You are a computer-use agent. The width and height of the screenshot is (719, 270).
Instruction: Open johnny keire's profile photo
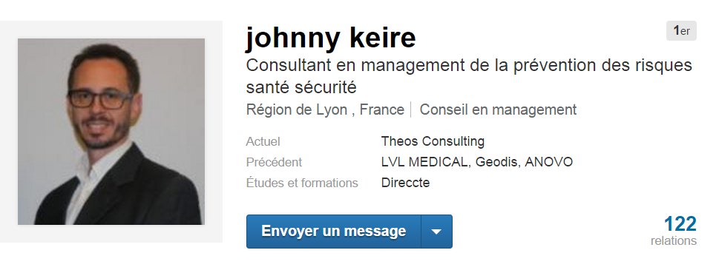[111, 132]
